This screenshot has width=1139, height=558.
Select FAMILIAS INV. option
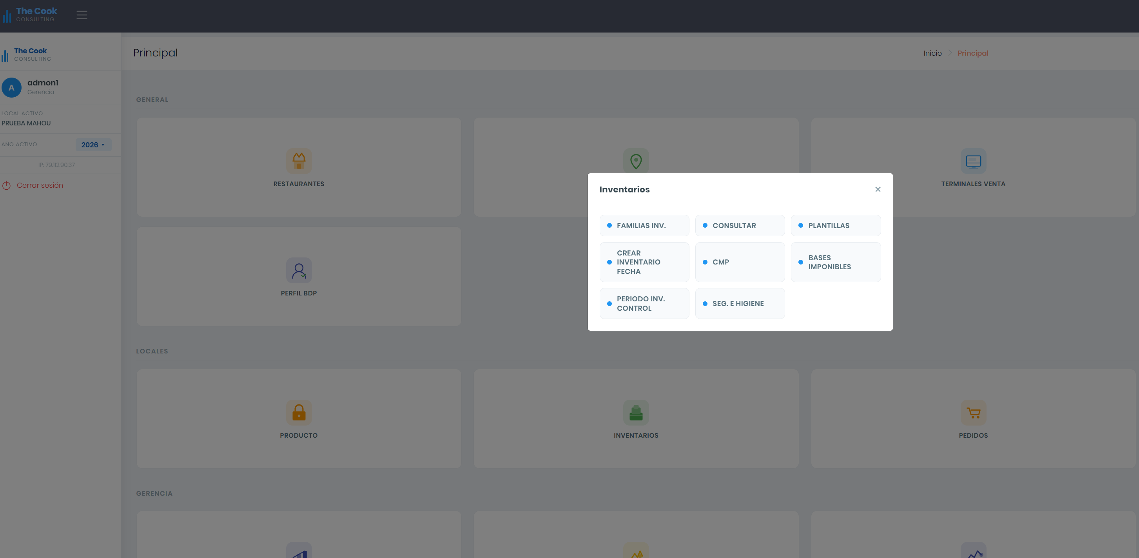[x=644, y=225]
